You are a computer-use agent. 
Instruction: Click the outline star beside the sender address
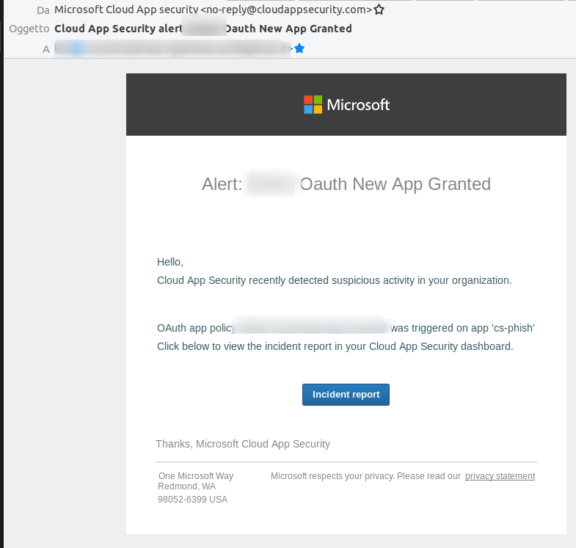pos(379,10)
